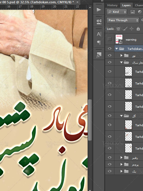
Task: Show the warning layer visibility box
Action: 110,39
